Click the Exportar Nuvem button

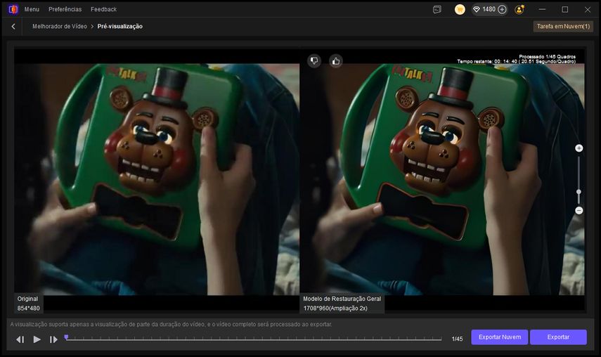click(x=500, y=337)
